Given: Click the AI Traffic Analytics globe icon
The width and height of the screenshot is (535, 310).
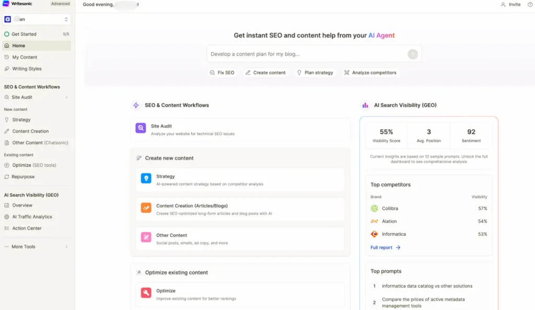Looking at the screenshot, I should click(6, 217).
